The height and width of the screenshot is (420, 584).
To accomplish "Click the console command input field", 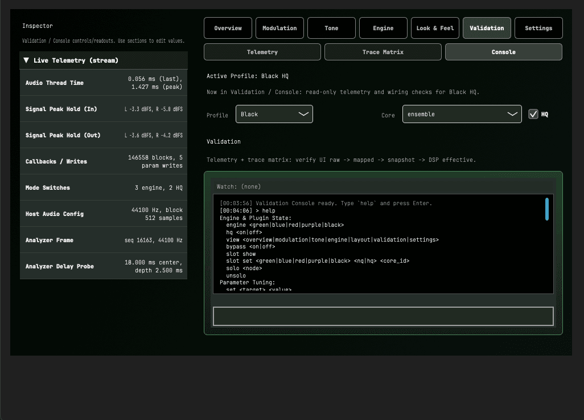I will (x=383, y=316).
